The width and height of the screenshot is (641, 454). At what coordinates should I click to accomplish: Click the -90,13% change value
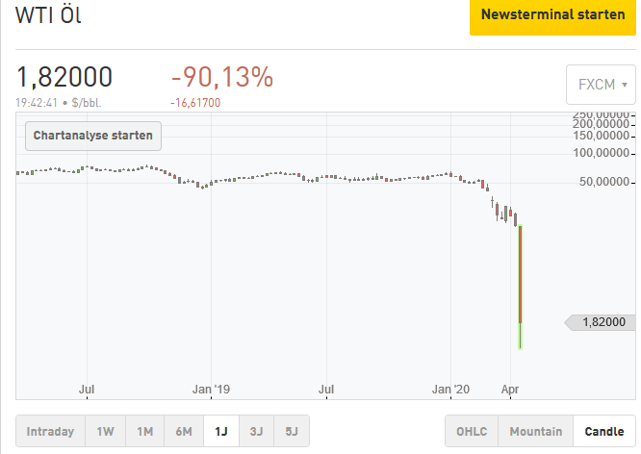click(222, 77)
